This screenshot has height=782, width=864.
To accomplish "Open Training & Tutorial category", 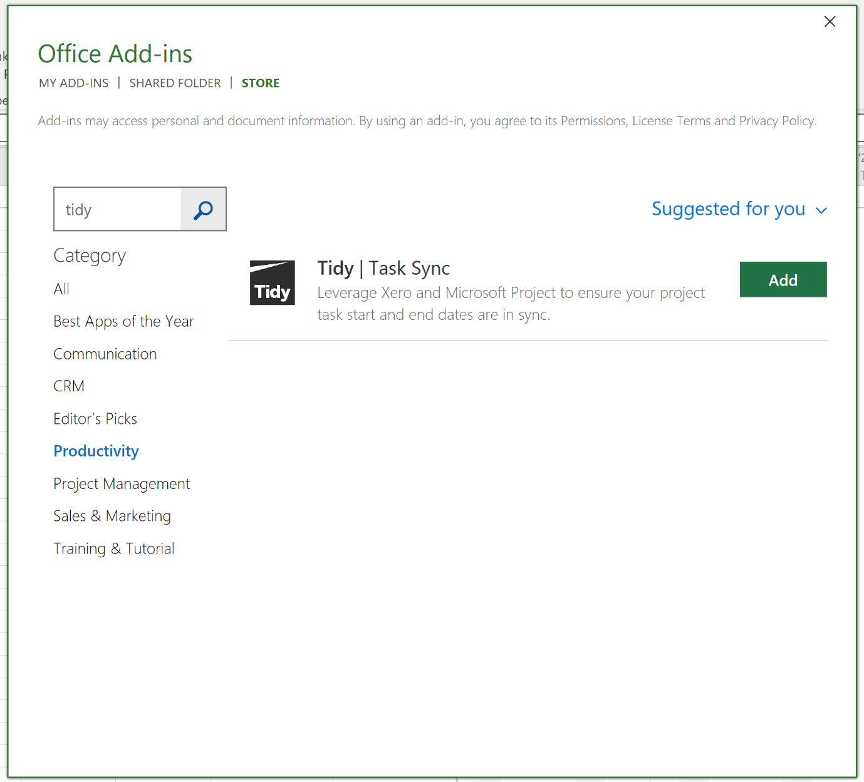I will tap(114, 549).
